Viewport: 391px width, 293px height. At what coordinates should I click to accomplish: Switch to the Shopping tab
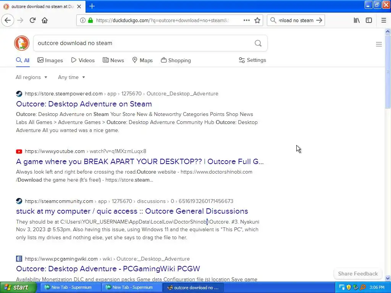pos(176,60)
